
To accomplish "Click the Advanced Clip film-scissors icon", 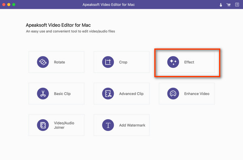I will pyautogui.click(x=108, y=93).
